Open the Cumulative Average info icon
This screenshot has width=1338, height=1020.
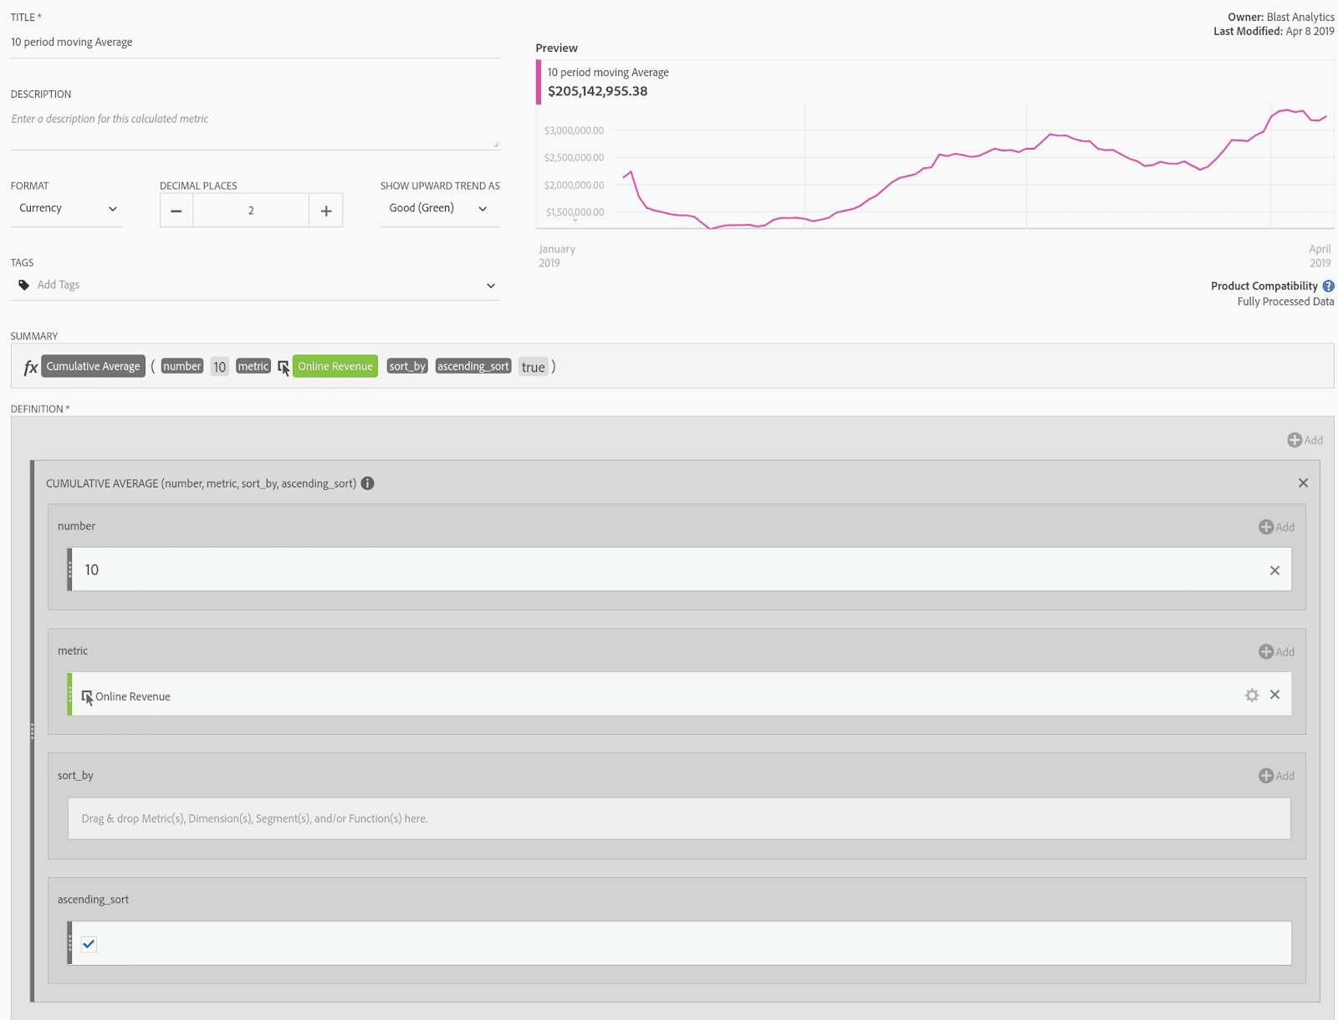pos(368,483)
